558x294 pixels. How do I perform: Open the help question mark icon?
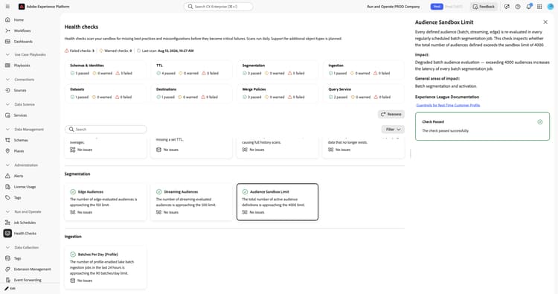[x=518, y=7]
